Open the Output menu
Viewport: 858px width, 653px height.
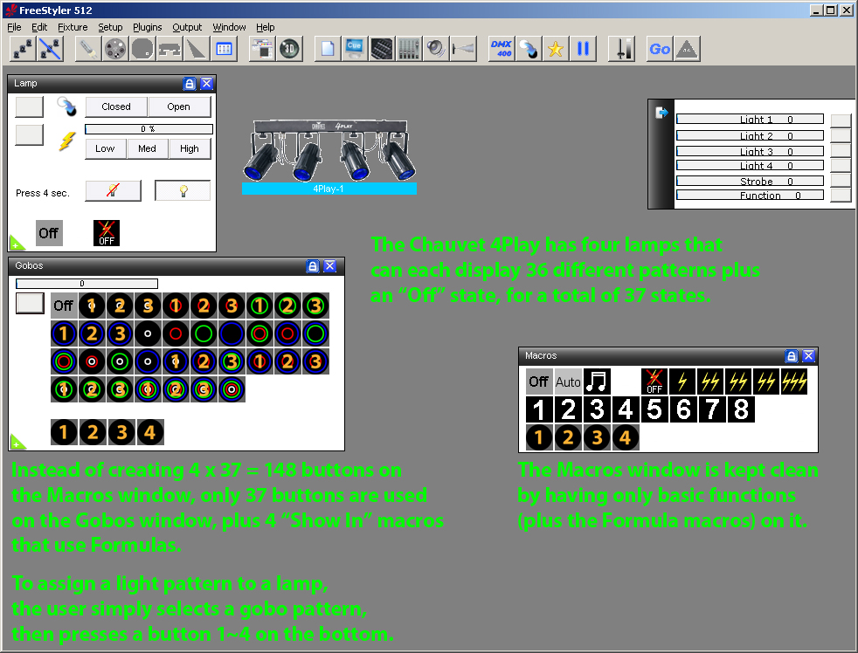point(187,27)
